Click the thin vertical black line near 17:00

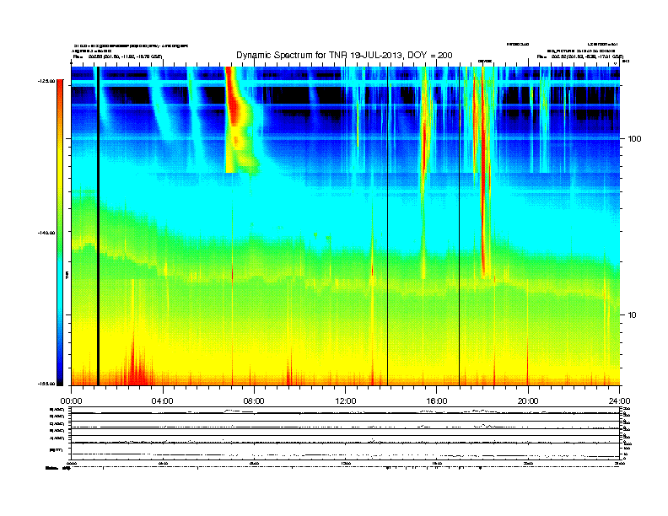point(459,226)
